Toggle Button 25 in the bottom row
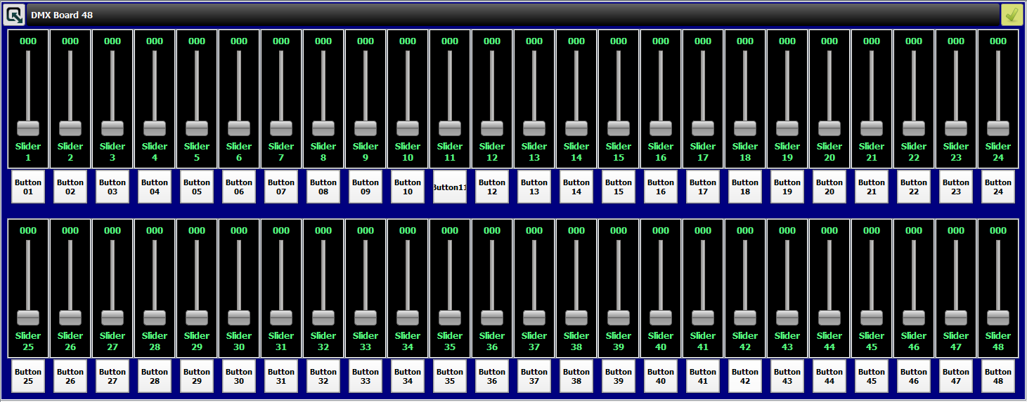Viewport: 1027px width, 402px height. point(28,376)
